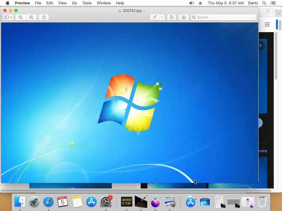The width and height of the screenshot is (282, 211).
Task: Expand the highlight color dropdown arrow
Action: point(162,17)
